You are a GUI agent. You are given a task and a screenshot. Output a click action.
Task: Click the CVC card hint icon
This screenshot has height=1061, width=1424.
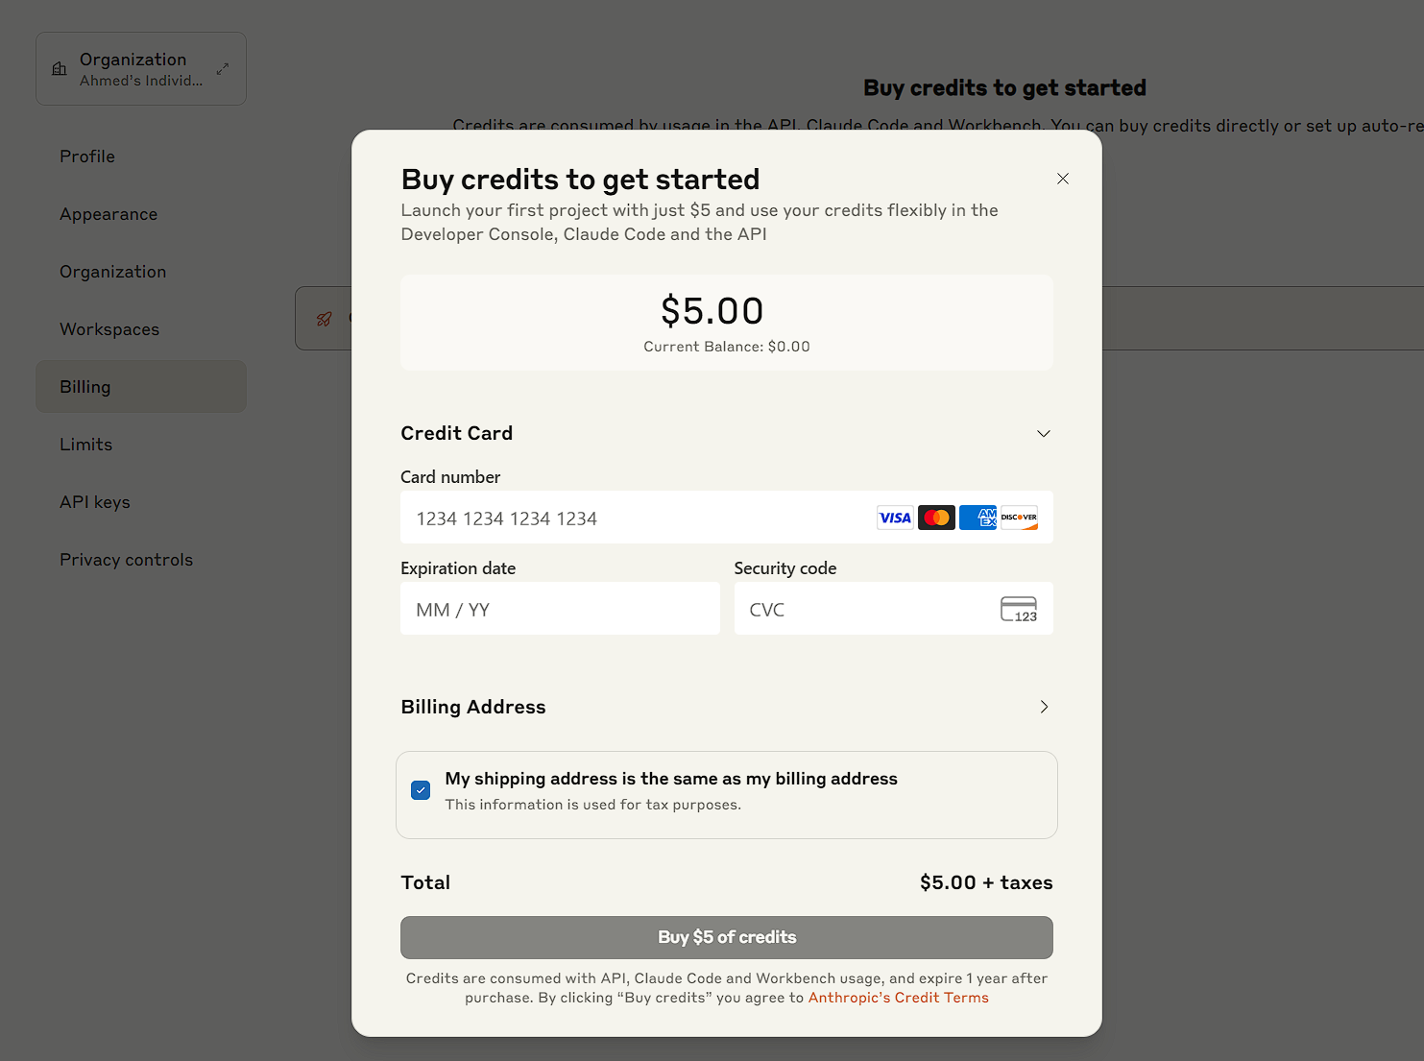(x=1019, y=610)
